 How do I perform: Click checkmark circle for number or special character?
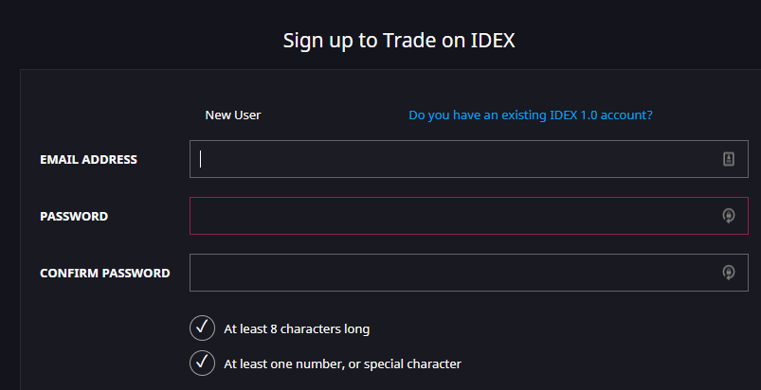(202, 363)
